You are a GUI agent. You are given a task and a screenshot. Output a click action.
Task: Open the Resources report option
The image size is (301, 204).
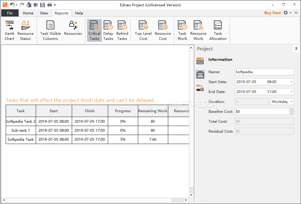coord(73,28)
